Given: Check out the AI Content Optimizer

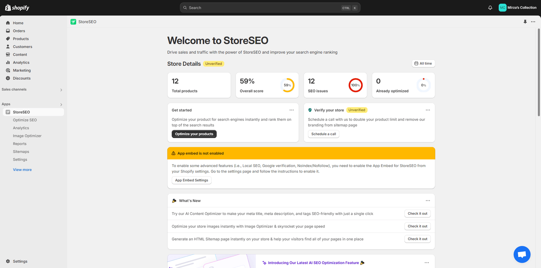Looking at the screenshot, I should click(x=417, y=214).
